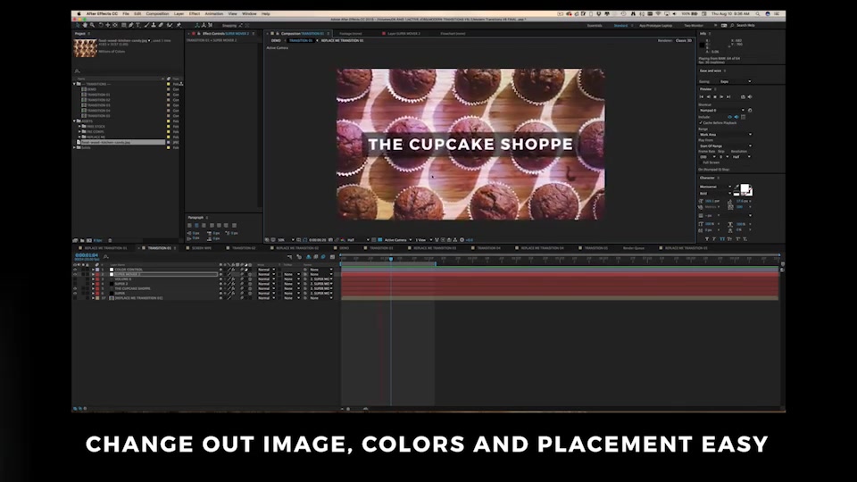Select the Rotation tool
This screenshot has width=857, height=482.
[101, 25]
